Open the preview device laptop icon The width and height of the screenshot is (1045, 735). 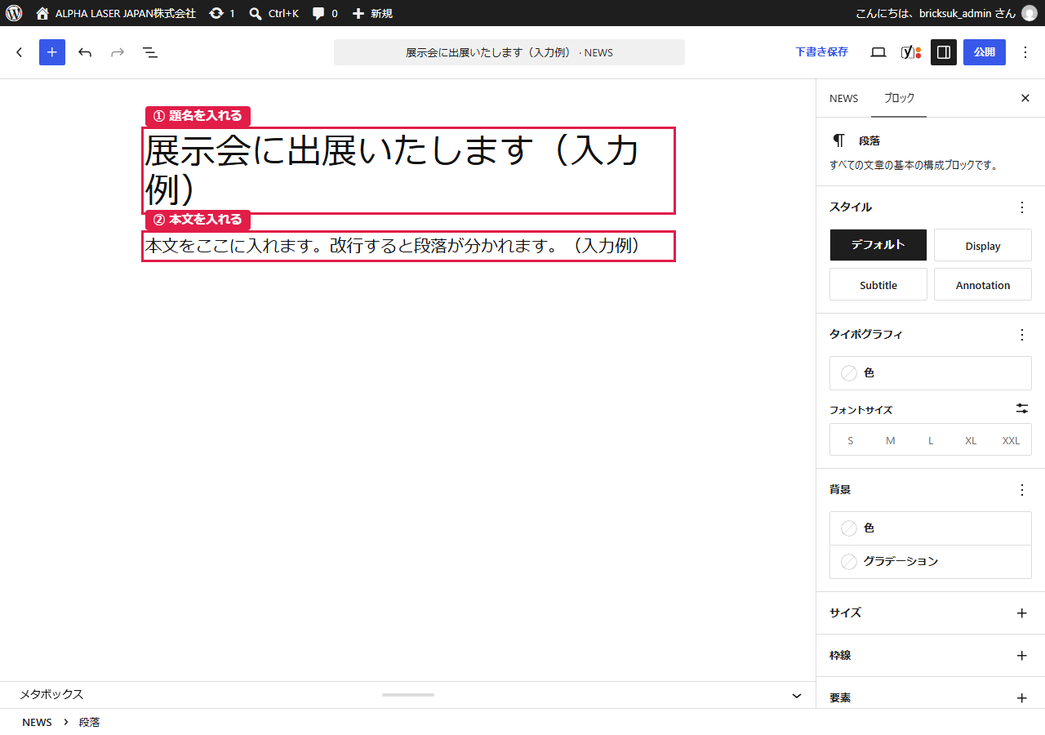(x=878, y=52)
